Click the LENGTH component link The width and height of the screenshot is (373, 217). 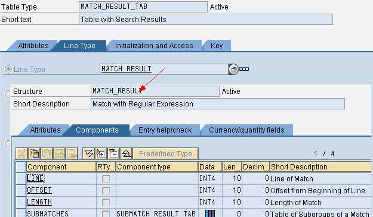tap(39, 202)
